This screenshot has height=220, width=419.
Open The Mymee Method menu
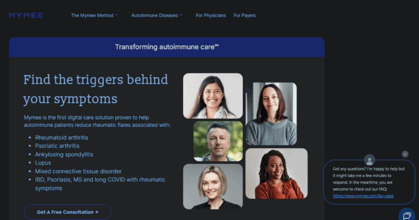[92, 16]
